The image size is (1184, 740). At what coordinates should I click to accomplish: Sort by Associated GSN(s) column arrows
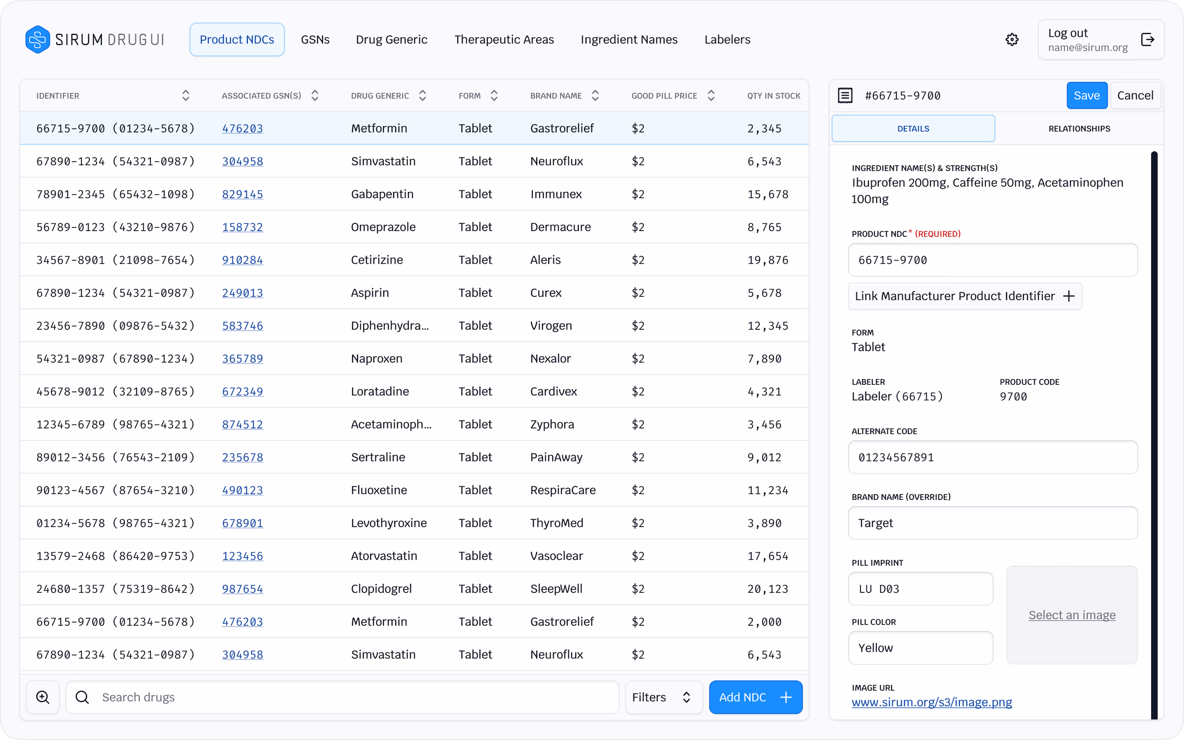pyautogui.click(x=314, y=96)
